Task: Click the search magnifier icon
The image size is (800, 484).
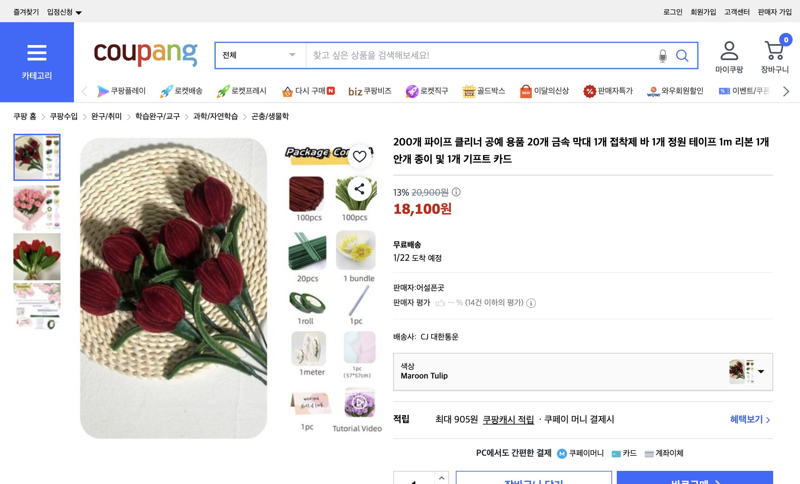Action: (683, 55)
